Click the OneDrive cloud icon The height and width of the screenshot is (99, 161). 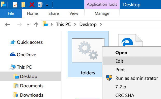(x=13, y=54)
